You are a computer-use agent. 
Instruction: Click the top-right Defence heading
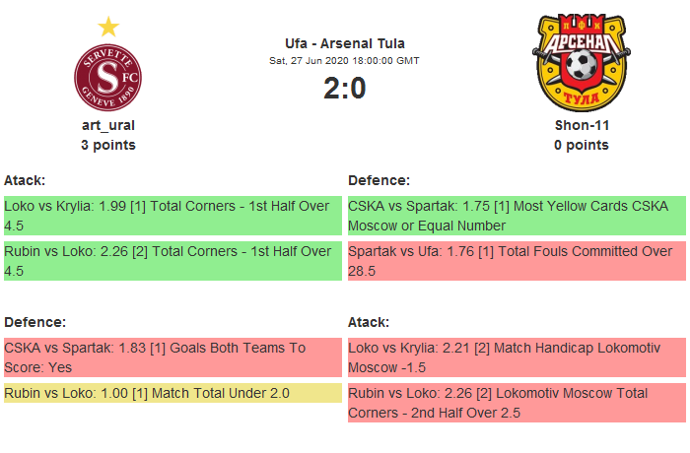coord(379,180)
